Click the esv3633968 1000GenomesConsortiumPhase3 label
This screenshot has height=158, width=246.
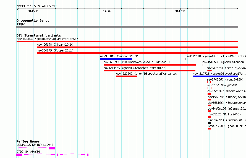coord(137,62)
